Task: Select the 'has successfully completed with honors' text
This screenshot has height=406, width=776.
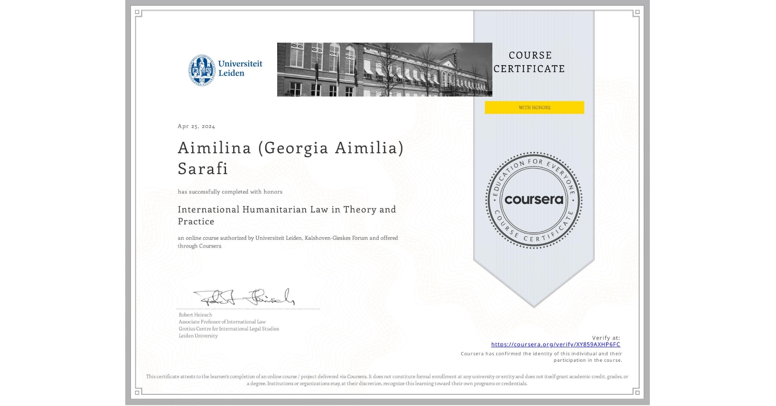Action: pyautogui.click(x=230, y=192)
